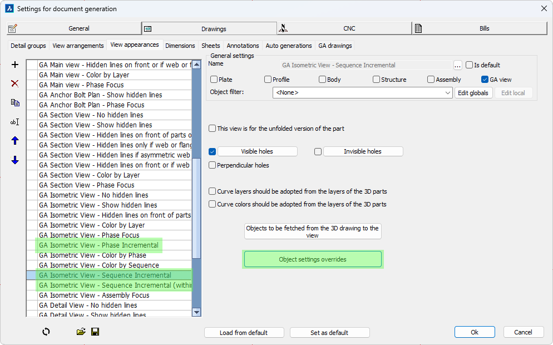Click the open folder icon
The width and height of the screenshot is (553, 345).
pyautogui.click(x=81, y=332)
